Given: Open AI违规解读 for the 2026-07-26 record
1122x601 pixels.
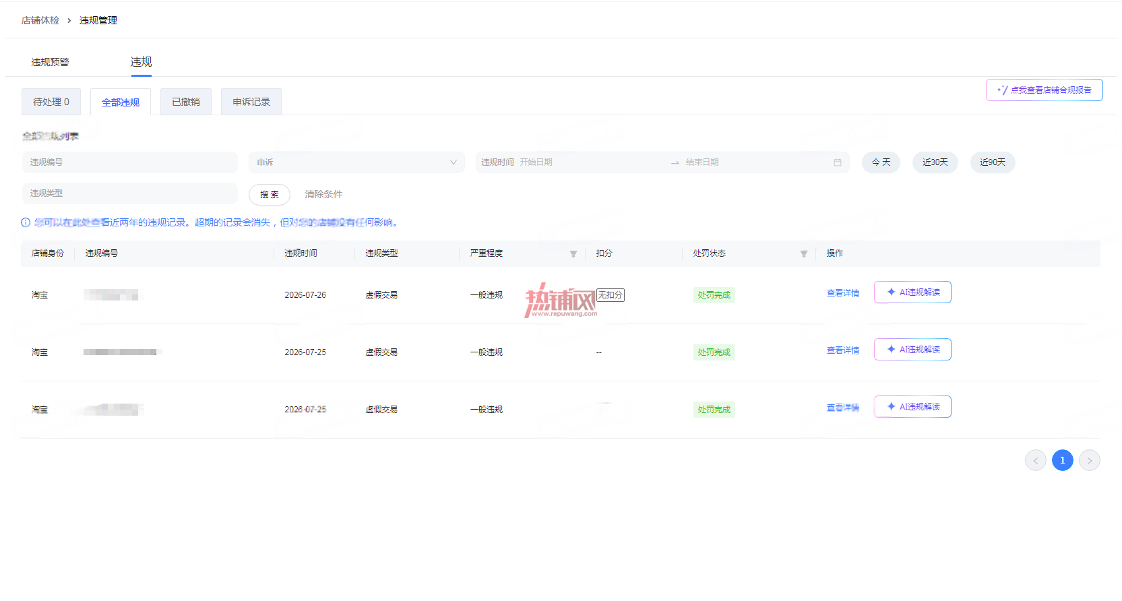Looking at the screenshot, I should [912, 292].
